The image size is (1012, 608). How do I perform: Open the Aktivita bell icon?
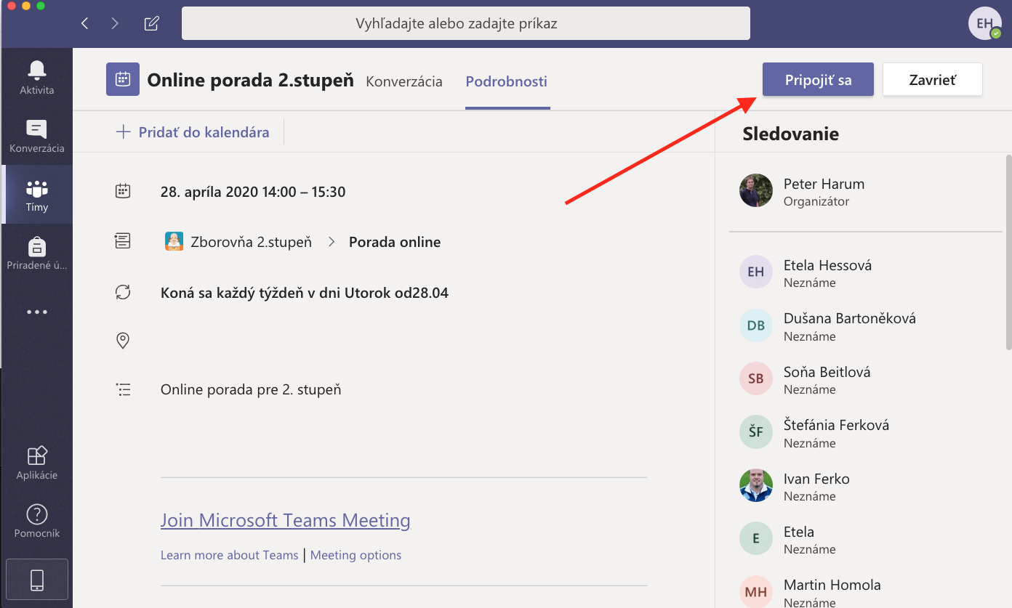point(36,77)
